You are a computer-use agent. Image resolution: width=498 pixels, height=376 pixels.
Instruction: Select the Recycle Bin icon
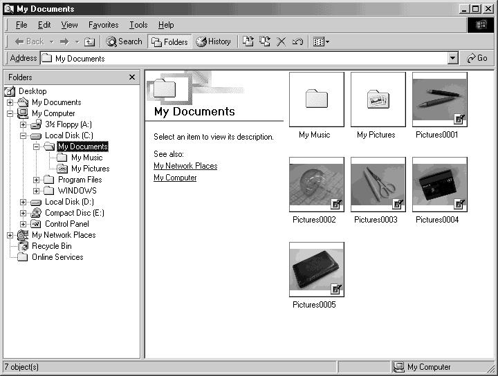[x=23, y=246]
